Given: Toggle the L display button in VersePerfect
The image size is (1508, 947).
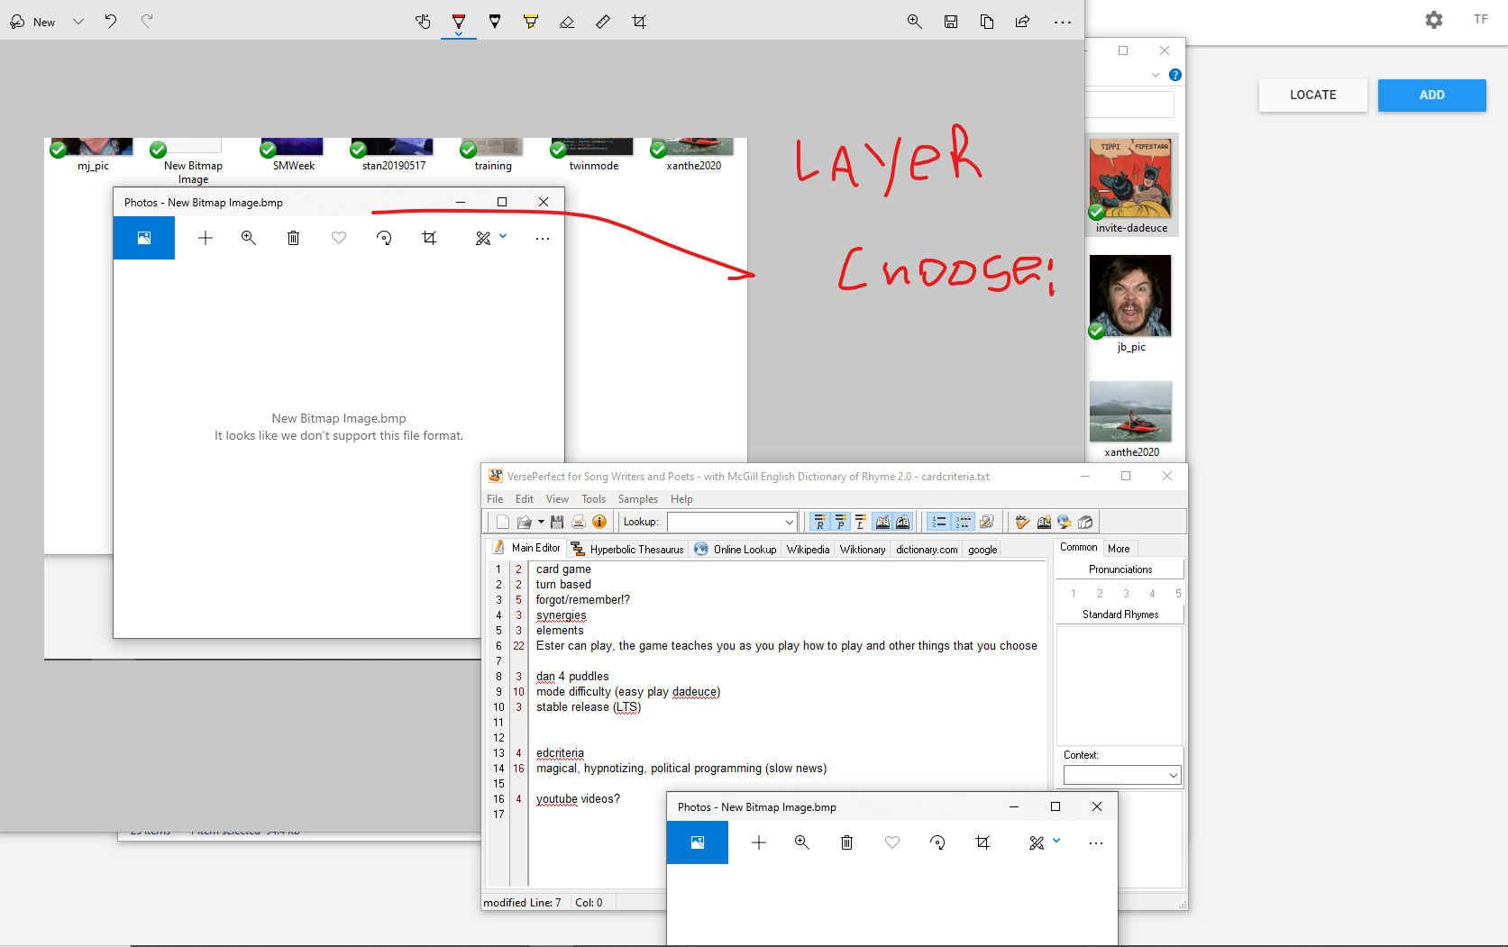Looking at the screenshot, I should coord(861,522).
